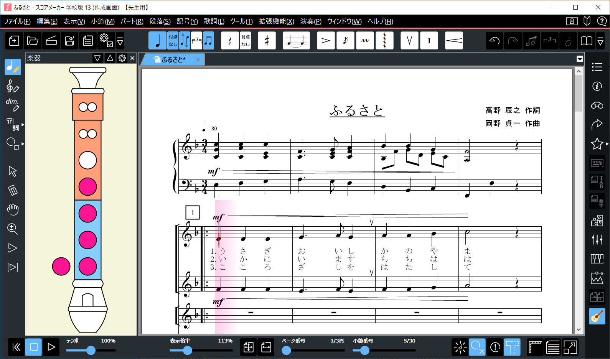This screenshot has width=610, height=359.
Task: Create a new score file
Action: 14,41
